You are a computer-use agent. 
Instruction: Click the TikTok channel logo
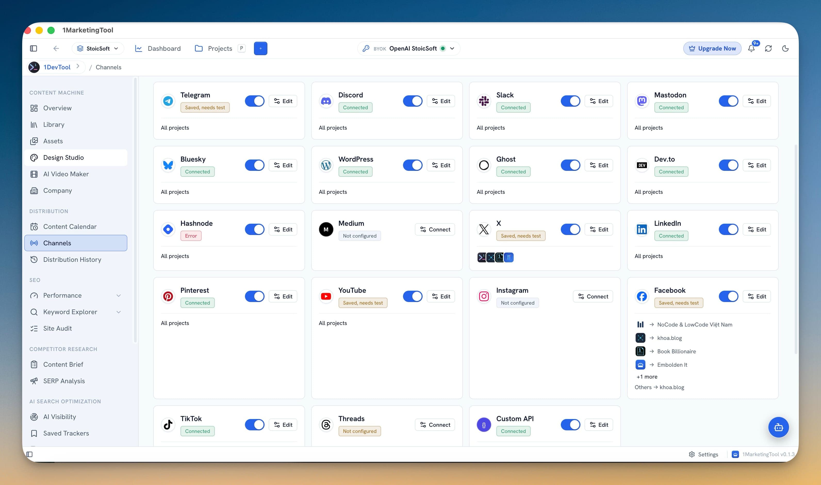point(168,424)
